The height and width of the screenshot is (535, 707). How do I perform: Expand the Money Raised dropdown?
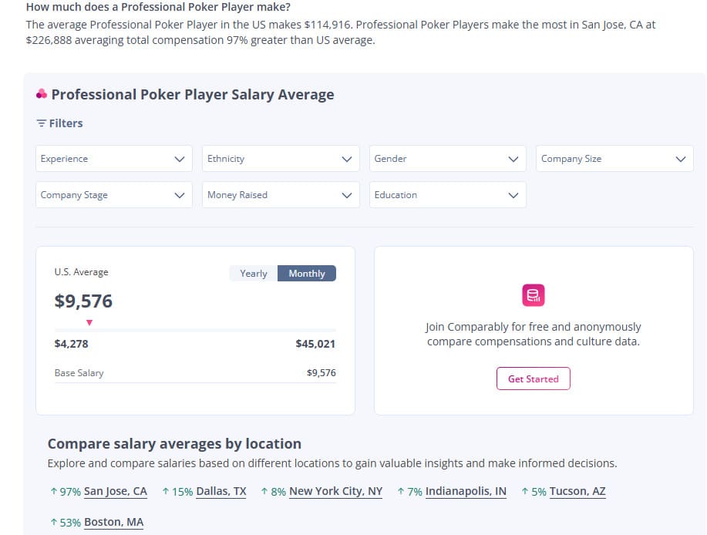click(x=280, y=195)
